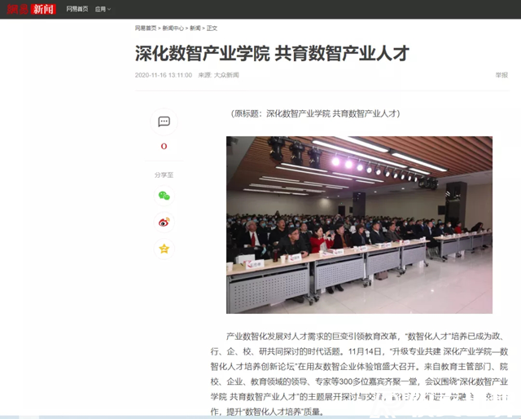This screenshot has width=521, height=419.
Task: Expand the 应用 dropdown menu
Action: tap(103, 9)
